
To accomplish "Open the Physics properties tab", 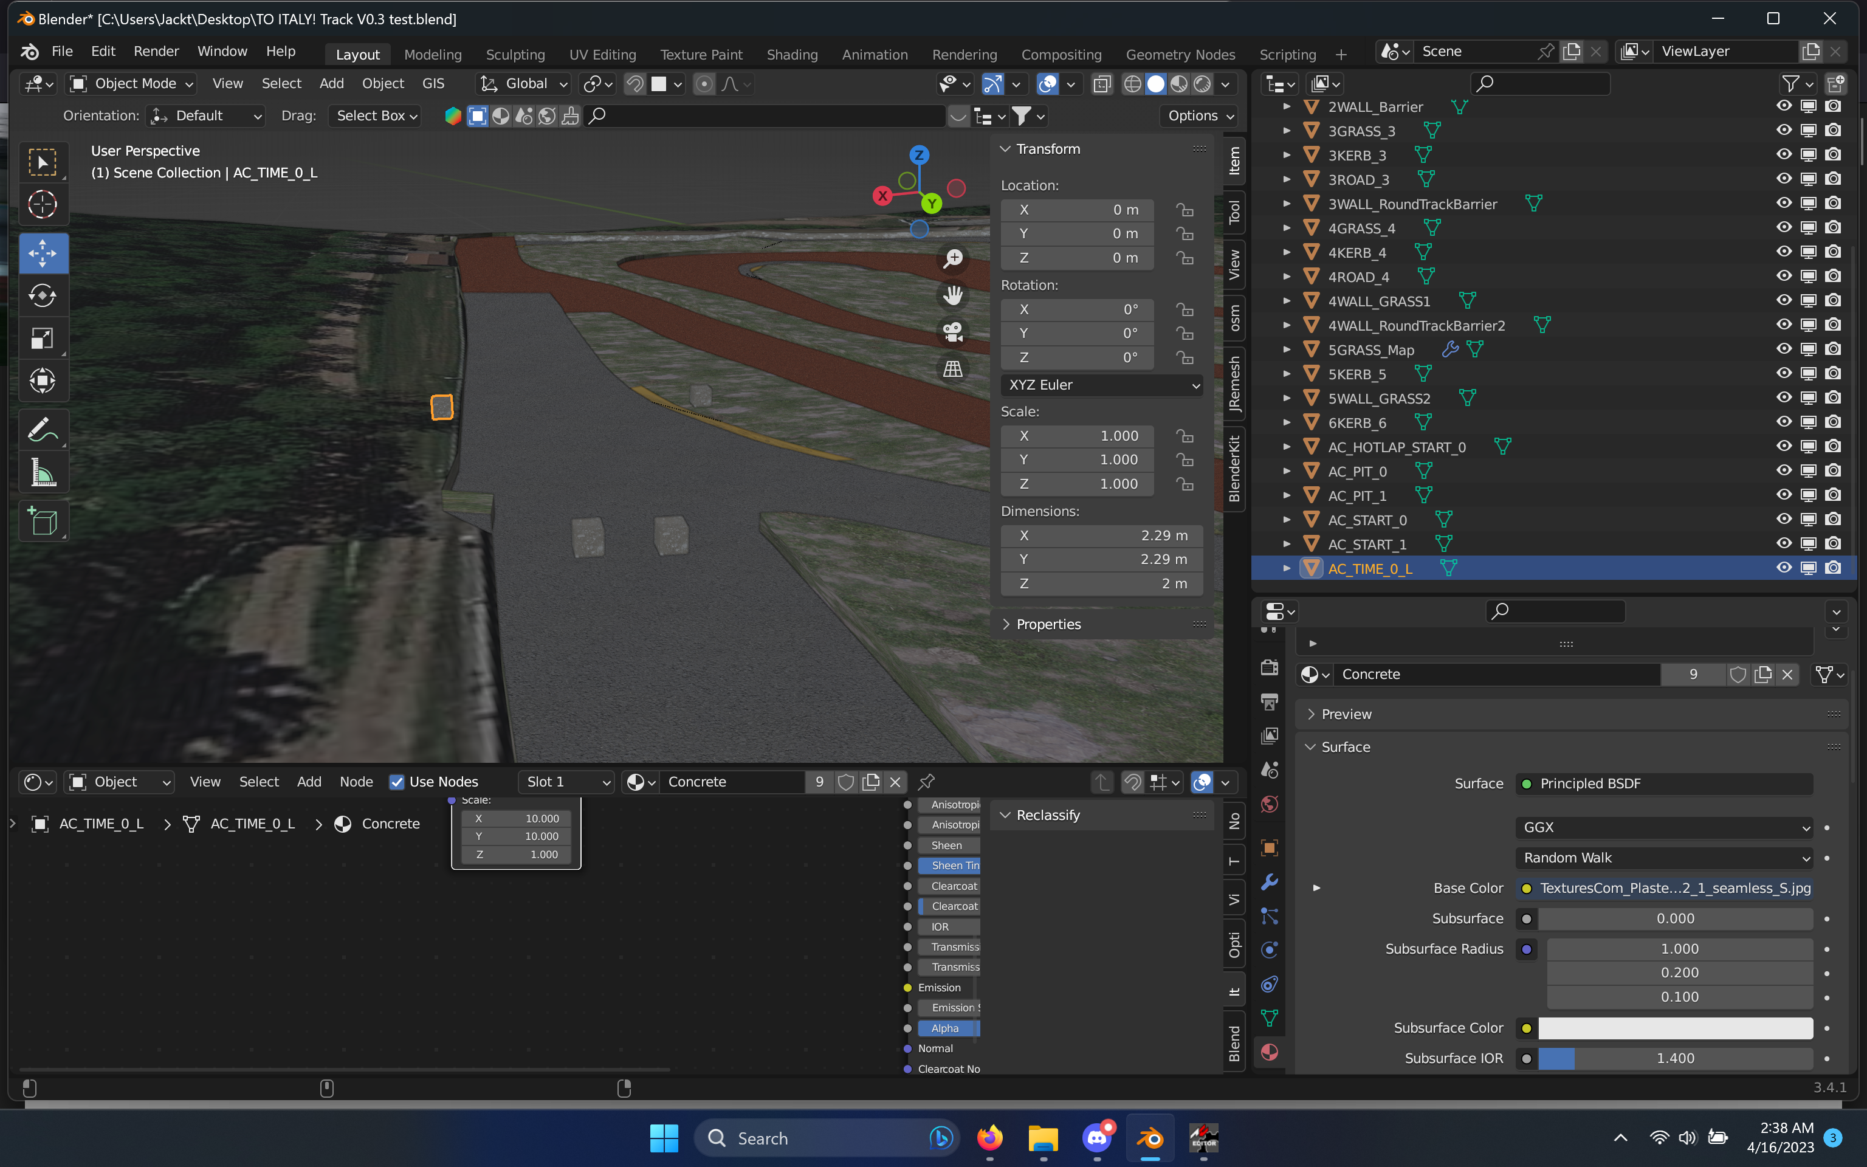I will [x=1269, y=949].
